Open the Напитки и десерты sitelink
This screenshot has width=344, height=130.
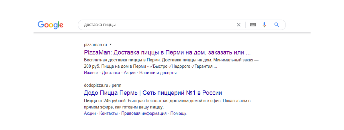[158, 73]
